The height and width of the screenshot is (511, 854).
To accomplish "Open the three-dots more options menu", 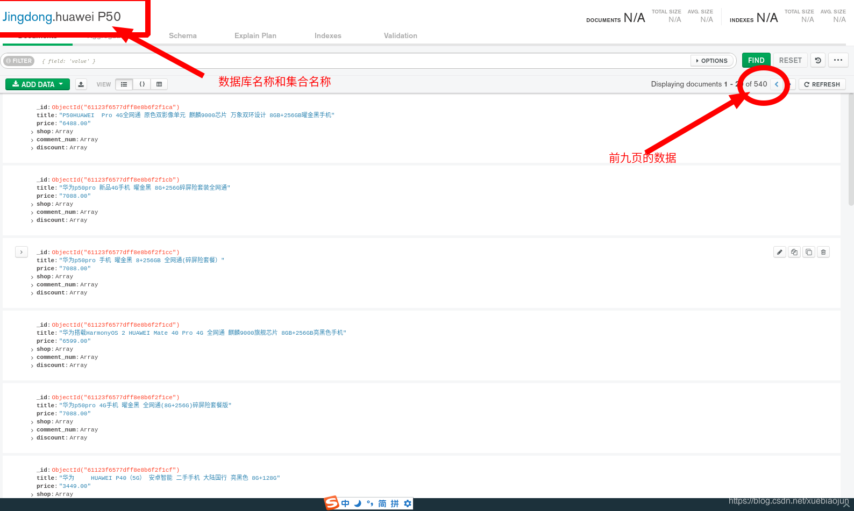I will [838, 60].
